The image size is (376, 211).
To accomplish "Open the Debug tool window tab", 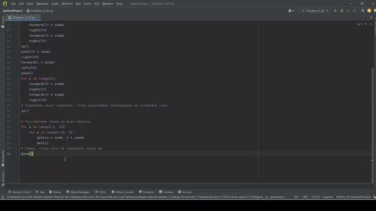I will [55, 192].
